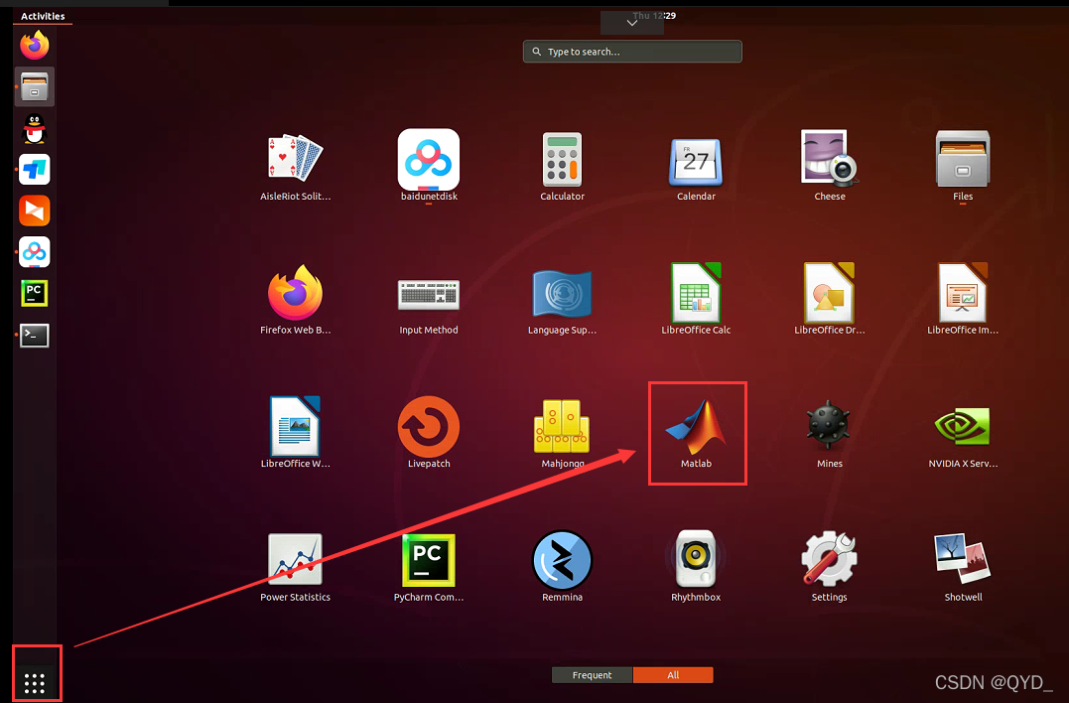Viewport: 1069px width, 703px height.
Task: Open the baidunetdisk application
Action: point(428,157)
